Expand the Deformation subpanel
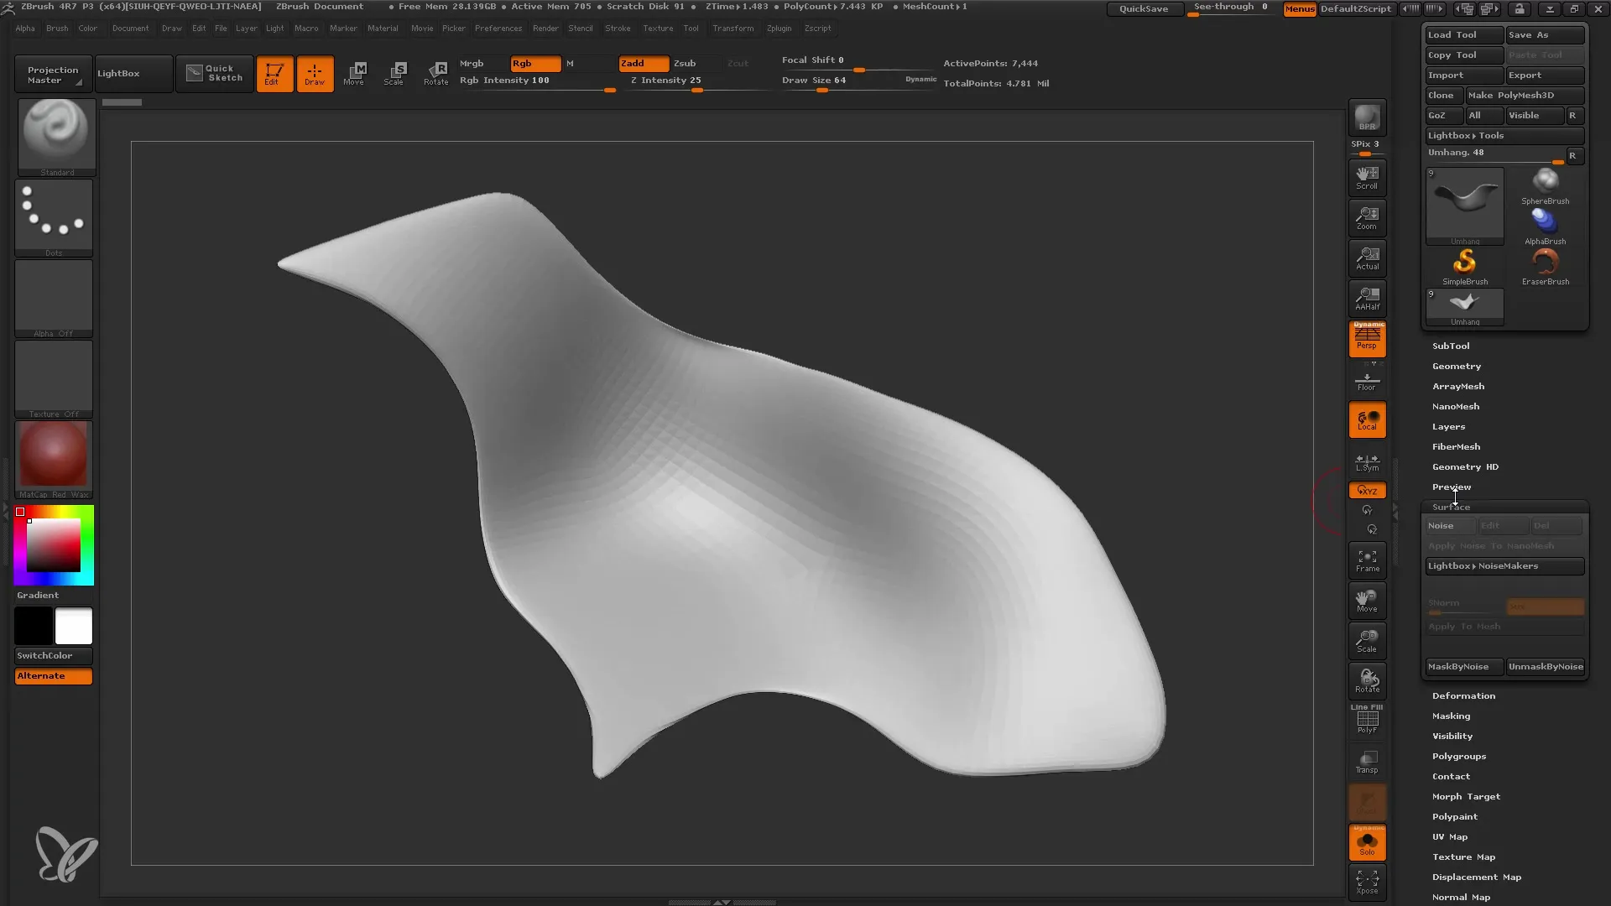The image size is (1611, 906). tap(1462, 695)
